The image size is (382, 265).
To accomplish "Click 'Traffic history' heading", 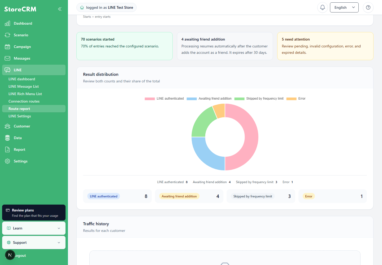I will (x=96, y=224).
